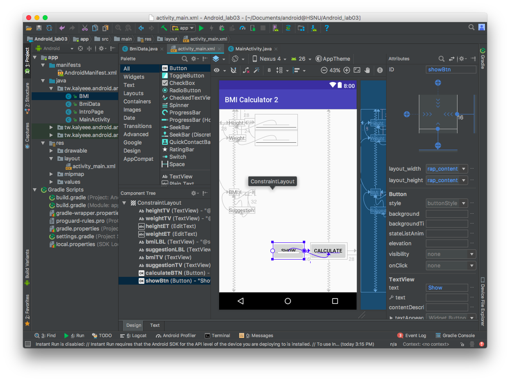This screenshot has height=381, width=510.
Task: Open the Project Structure icon
Action: pyautogui.click(x=301, y=28)
